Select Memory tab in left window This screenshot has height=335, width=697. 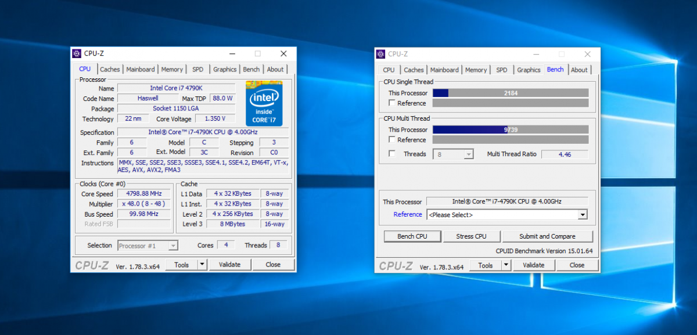(x=172, y=70)
